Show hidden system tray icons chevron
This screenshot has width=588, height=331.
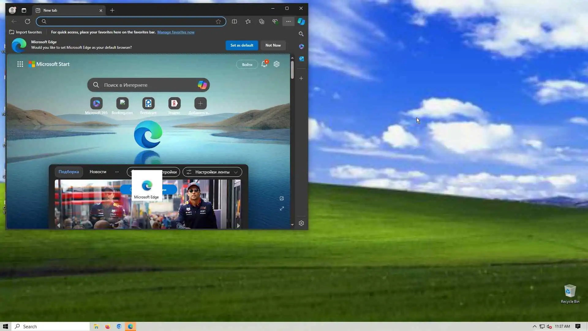[535, 326]
